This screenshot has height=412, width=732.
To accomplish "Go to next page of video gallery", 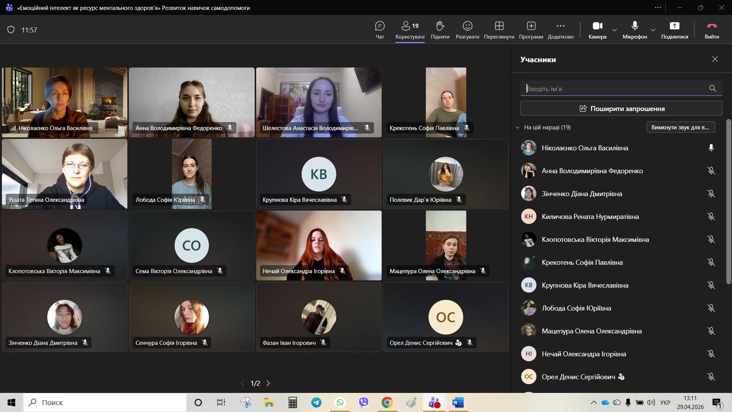I will (x=268, y=383).
